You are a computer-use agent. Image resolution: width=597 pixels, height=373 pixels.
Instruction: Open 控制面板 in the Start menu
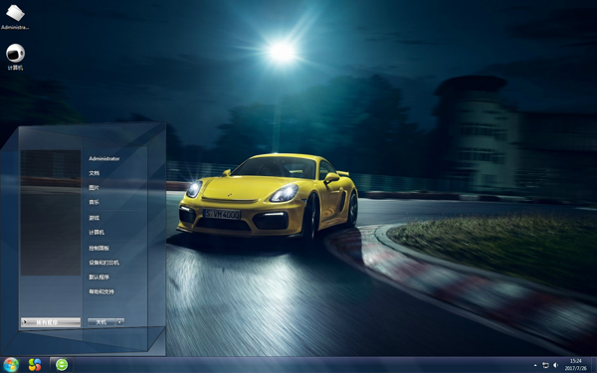tap(99, 248)
